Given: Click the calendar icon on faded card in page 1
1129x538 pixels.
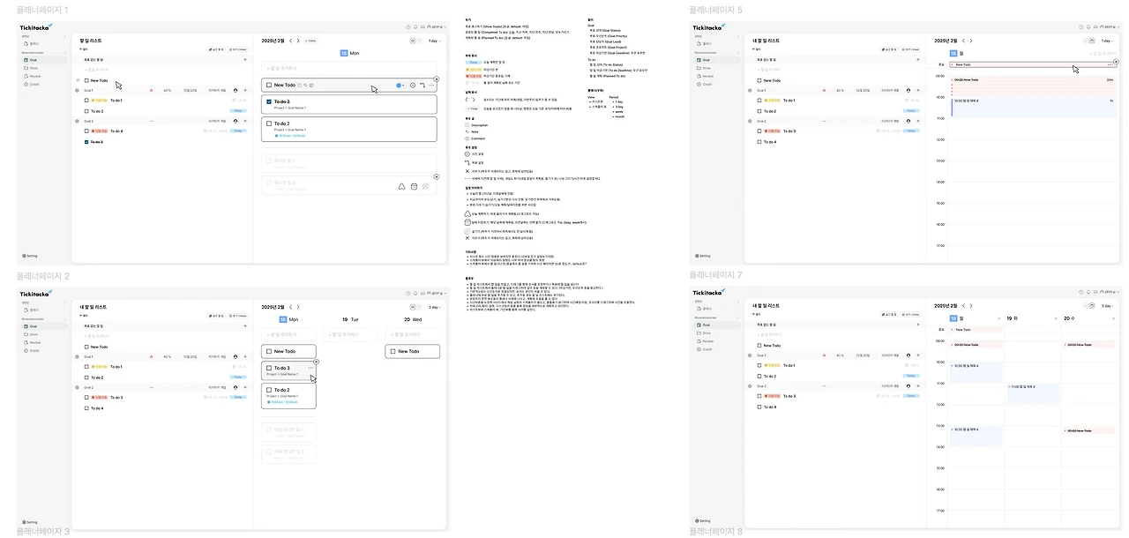Looking at the screenshot, I should pyautogui.click(x=413, y=186).
